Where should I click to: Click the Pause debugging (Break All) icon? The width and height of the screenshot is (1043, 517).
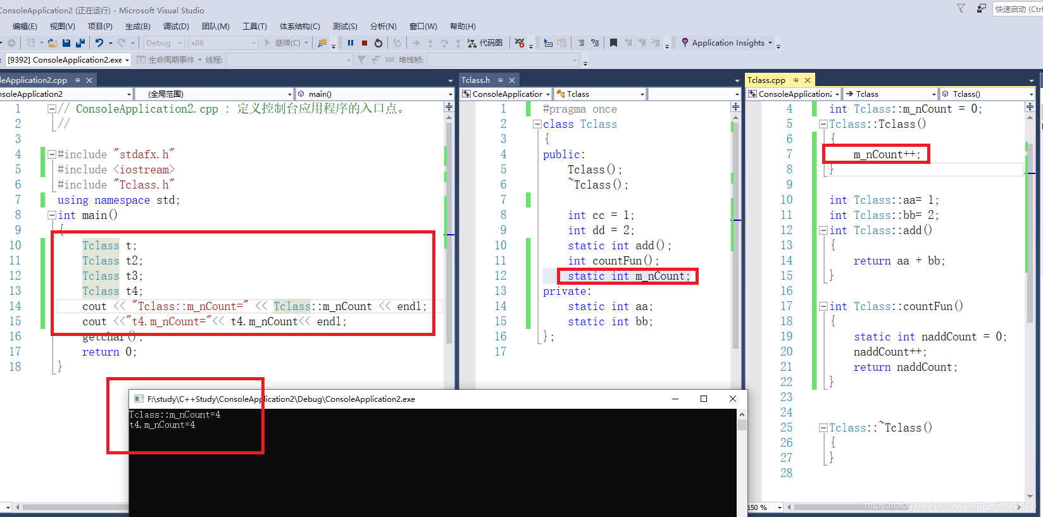351,43
